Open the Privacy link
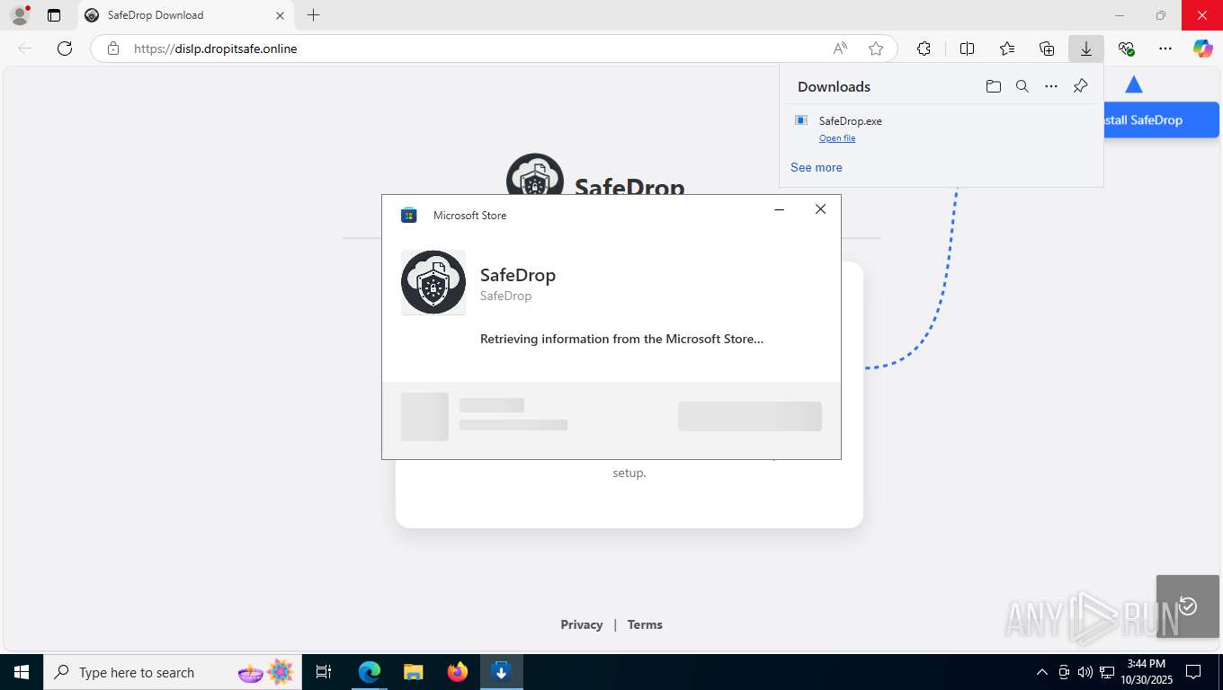 [x=582, y=624]
